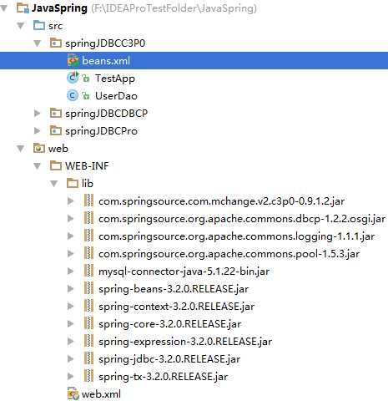The image size is (388, 401).
Task: Select the WEB-INF folder name
Action: coord(87,166)
